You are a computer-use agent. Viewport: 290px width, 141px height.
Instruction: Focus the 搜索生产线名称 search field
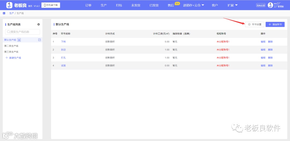tap(23, 32)
